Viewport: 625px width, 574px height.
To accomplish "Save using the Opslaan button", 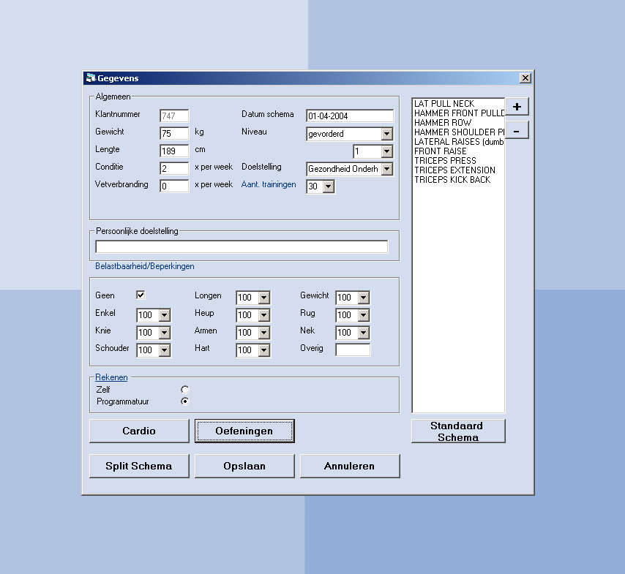I will coord(244,466).
